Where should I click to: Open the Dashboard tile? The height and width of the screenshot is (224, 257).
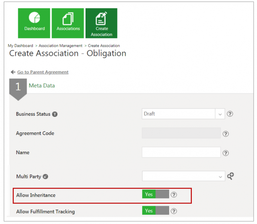coord(34,23)
